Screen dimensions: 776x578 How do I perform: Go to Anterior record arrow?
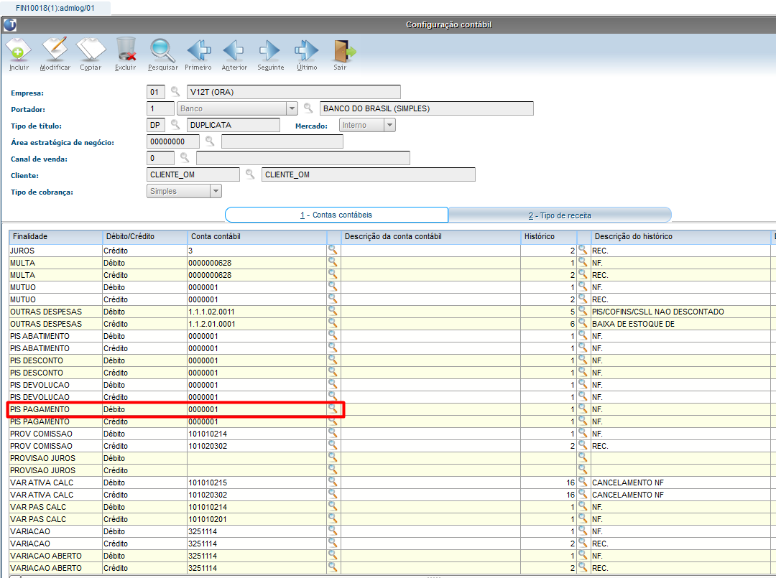point(234,50)
